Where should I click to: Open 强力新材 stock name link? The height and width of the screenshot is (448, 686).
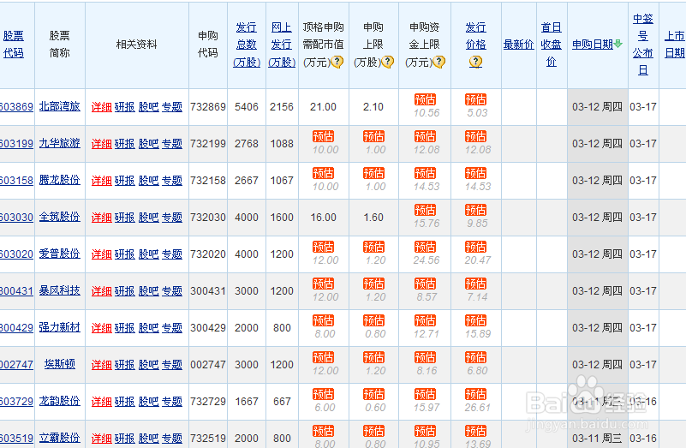59,327
